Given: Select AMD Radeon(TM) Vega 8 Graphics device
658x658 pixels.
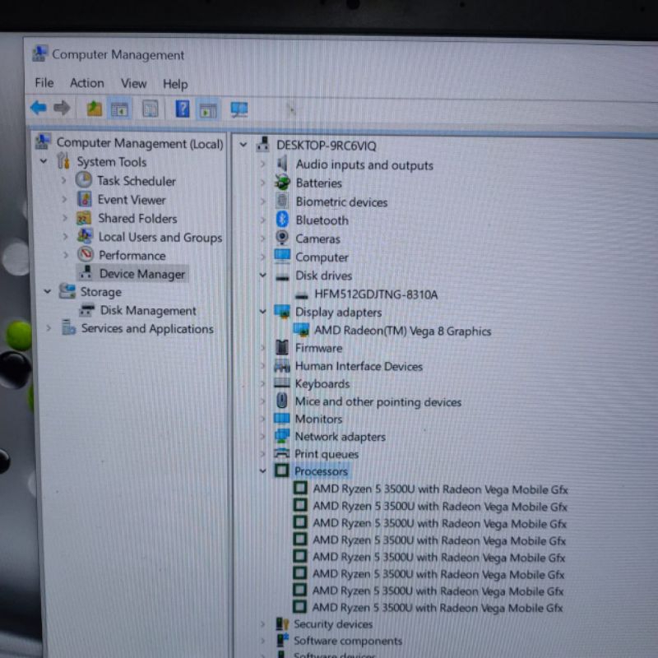Looking at the screenshot, I should coord(401,331).
